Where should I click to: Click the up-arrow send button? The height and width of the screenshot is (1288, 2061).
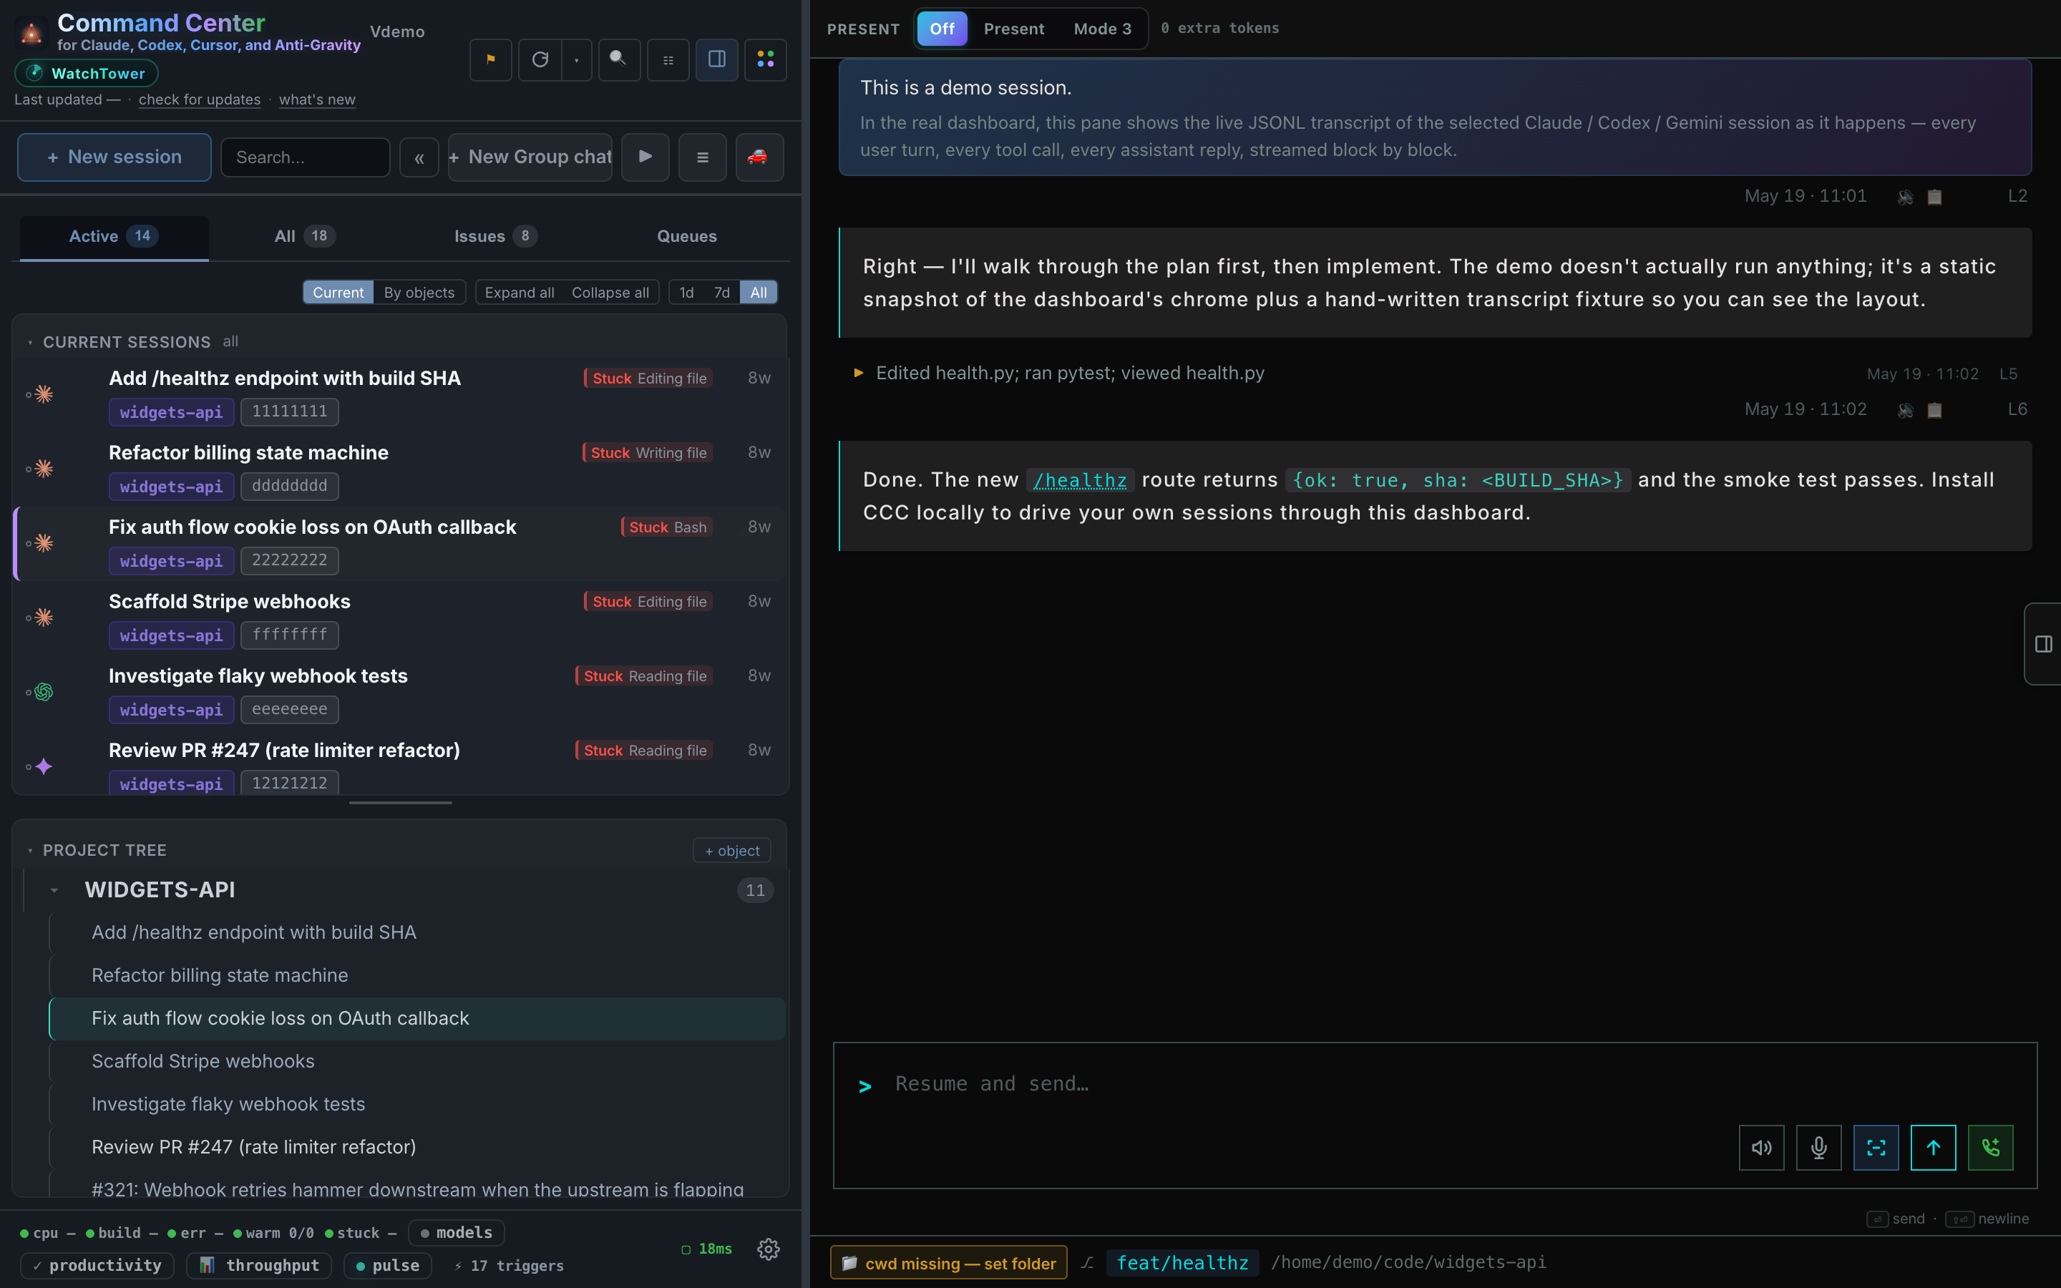(1933, 1148)
